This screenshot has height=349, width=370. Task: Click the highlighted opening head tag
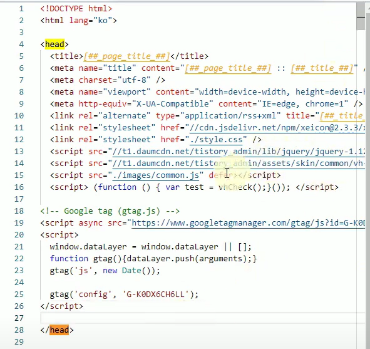pos(54,44)
